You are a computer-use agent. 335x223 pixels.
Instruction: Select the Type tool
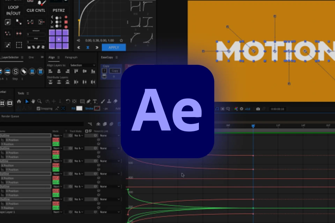[x=95, y=101]
